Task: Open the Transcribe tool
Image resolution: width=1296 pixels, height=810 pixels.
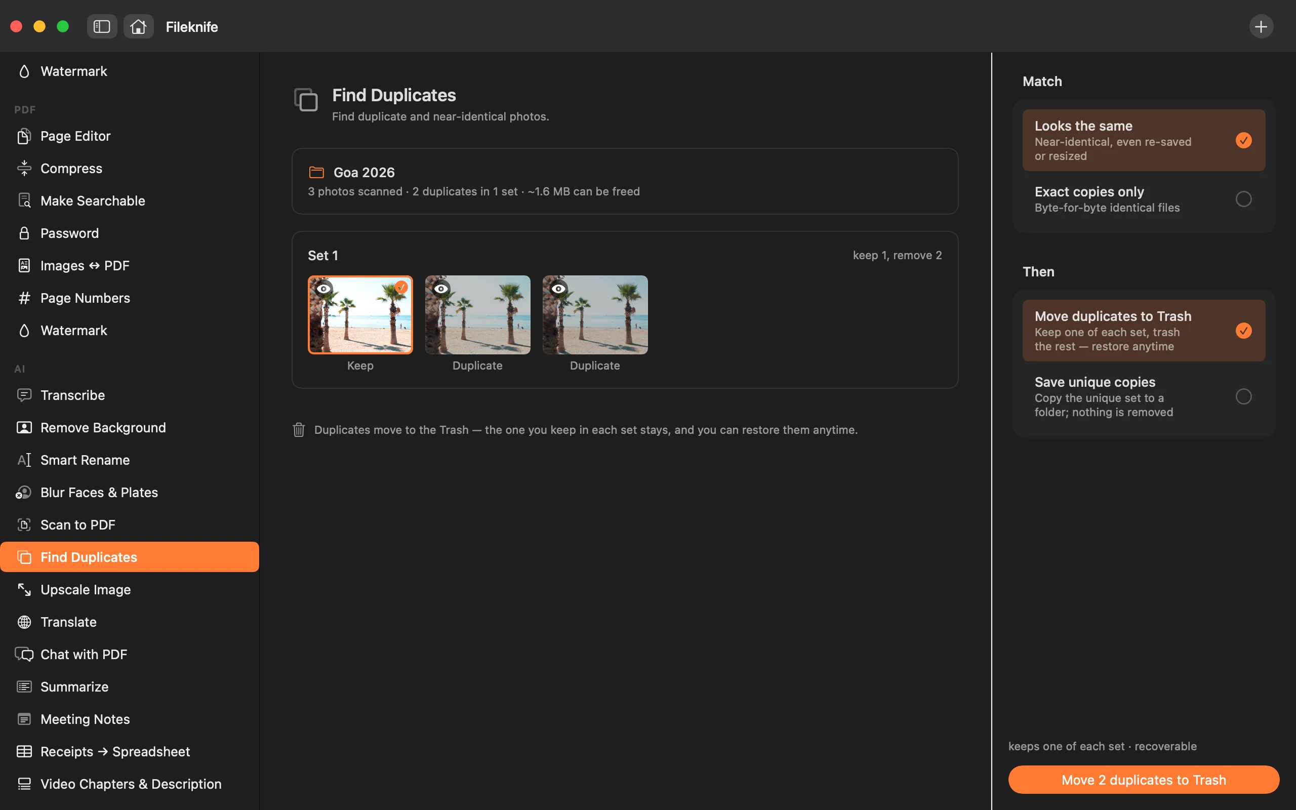Action: tap(130, 395)
